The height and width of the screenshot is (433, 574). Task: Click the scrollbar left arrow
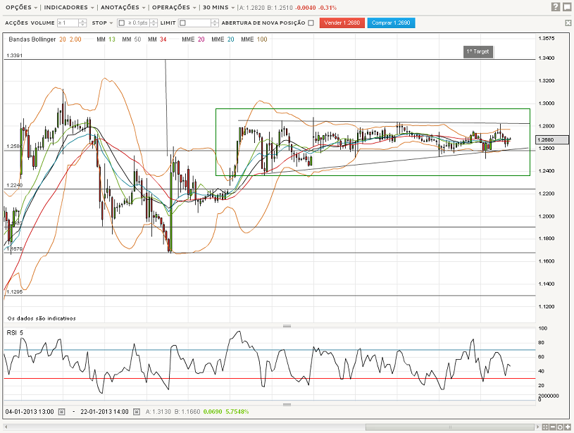pos(6,427)
